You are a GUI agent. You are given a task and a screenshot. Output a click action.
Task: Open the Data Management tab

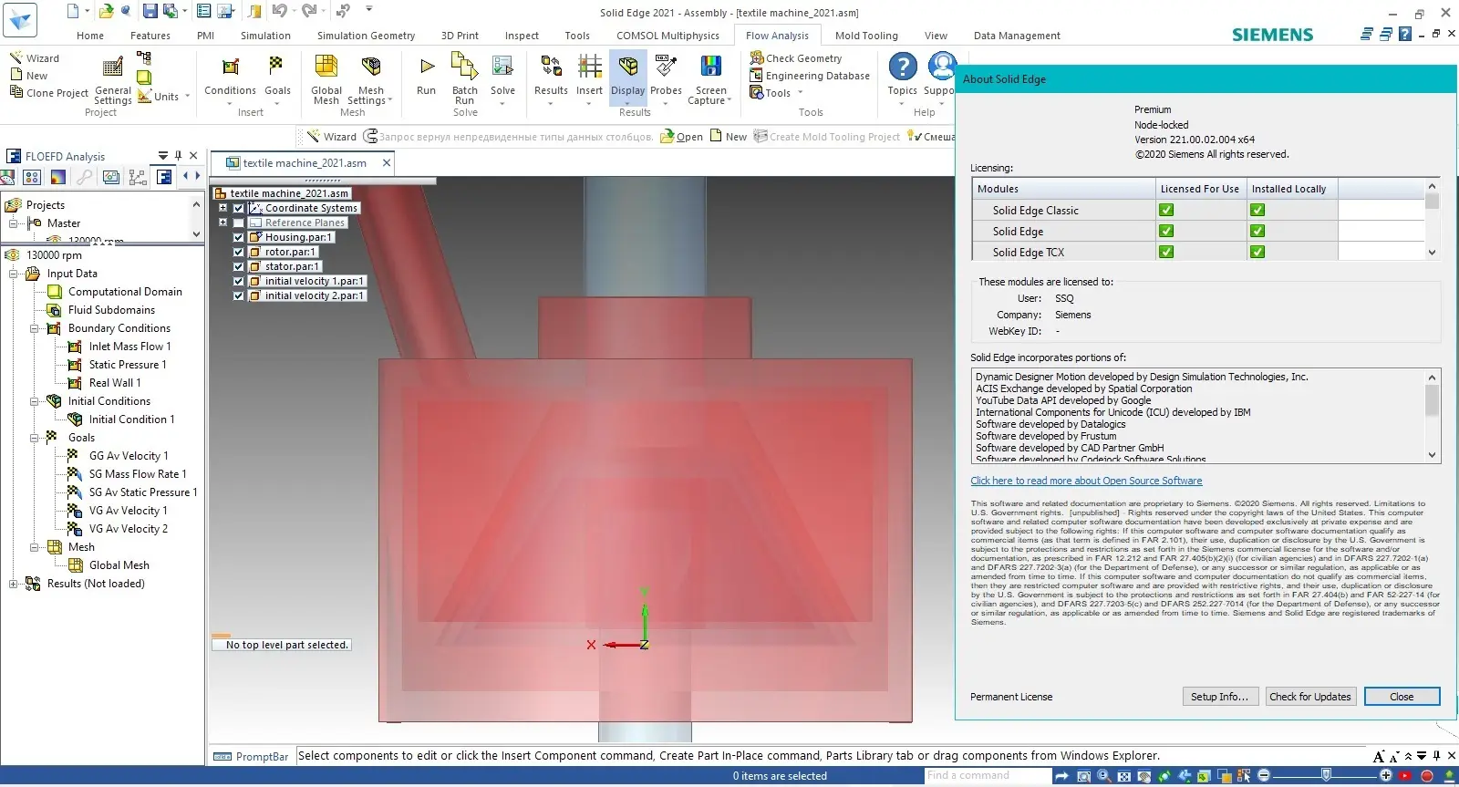pyautogui.click(x=1017, y=36)
